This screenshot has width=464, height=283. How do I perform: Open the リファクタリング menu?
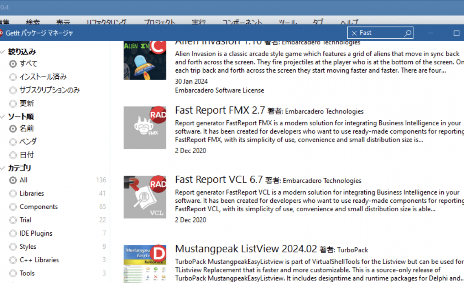[107, 22]
